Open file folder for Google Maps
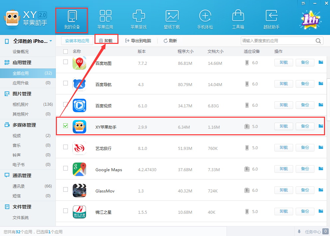Viewport: 330px width, 236px height. (321, 169)
